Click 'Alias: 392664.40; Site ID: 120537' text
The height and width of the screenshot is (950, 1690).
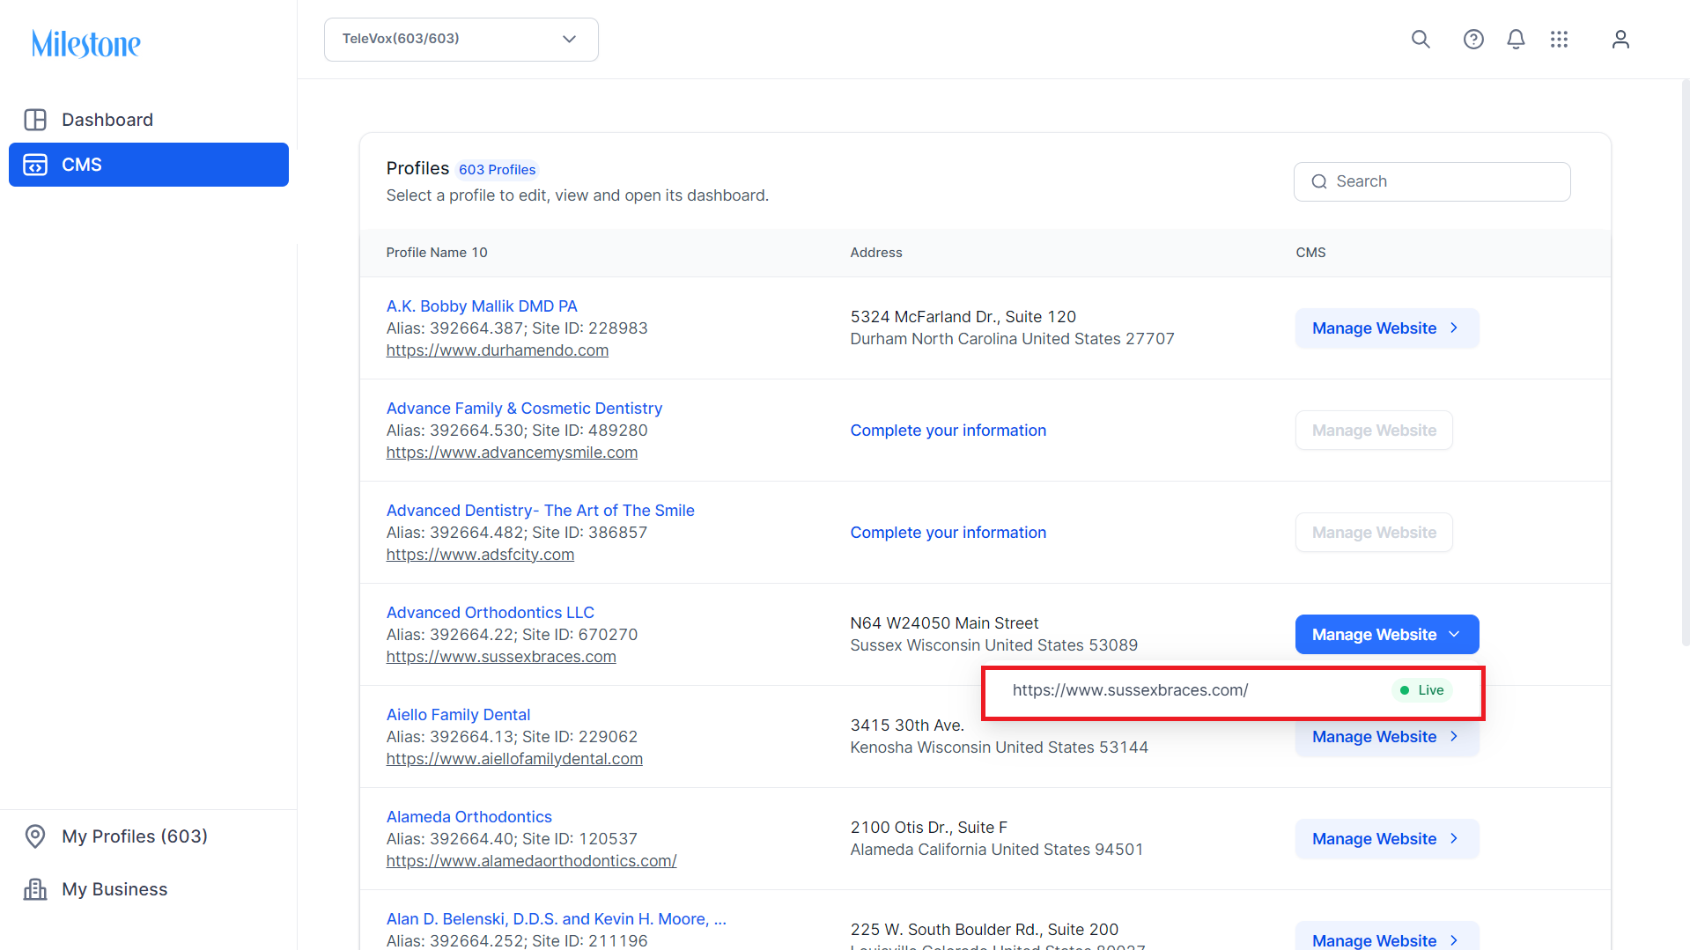[x=512, y=839]
